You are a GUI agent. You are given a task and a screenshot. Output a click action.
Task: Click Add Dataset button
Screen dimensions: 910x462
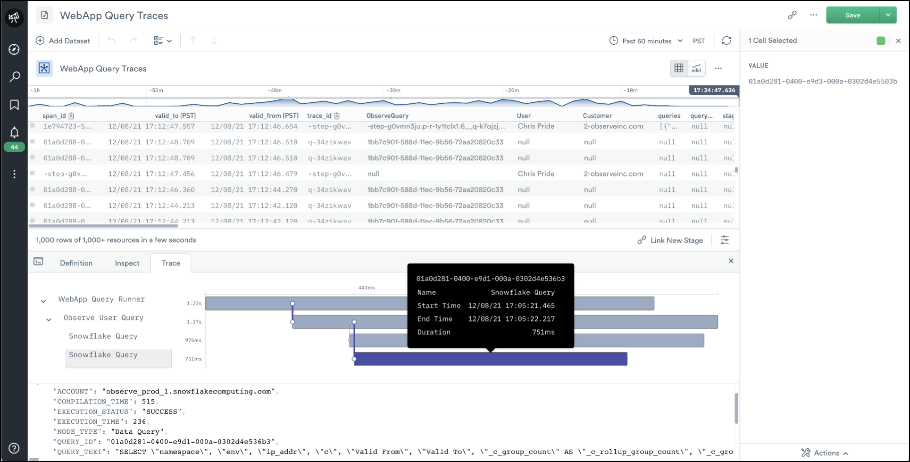click(63, 41)
